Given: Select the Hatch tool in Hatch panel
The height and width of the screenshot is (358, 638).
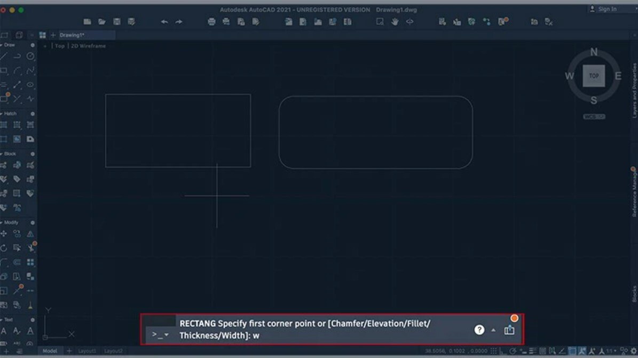Looking at the screenshot, I should (x=4, y=125).
